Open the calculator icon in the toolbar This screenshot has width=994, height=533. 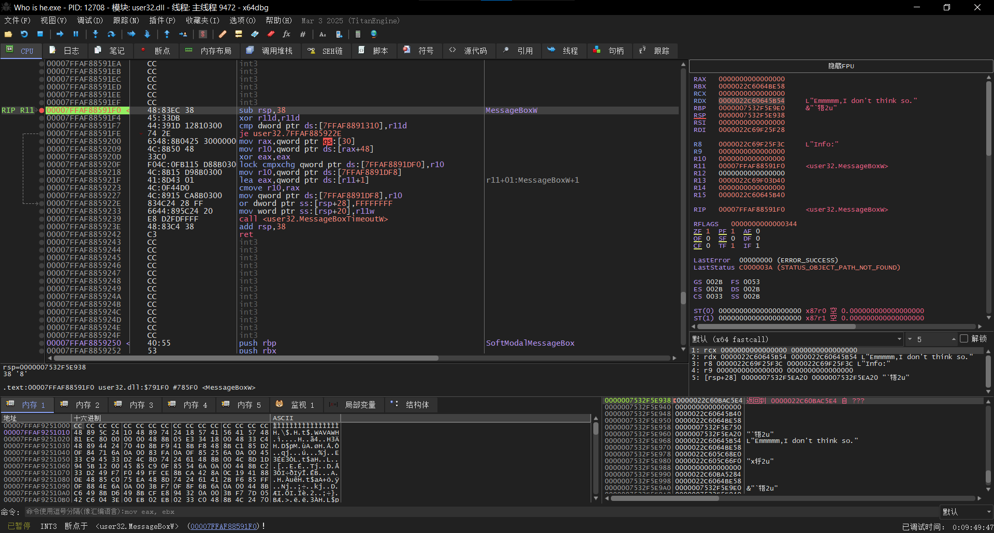coord(358,34)
